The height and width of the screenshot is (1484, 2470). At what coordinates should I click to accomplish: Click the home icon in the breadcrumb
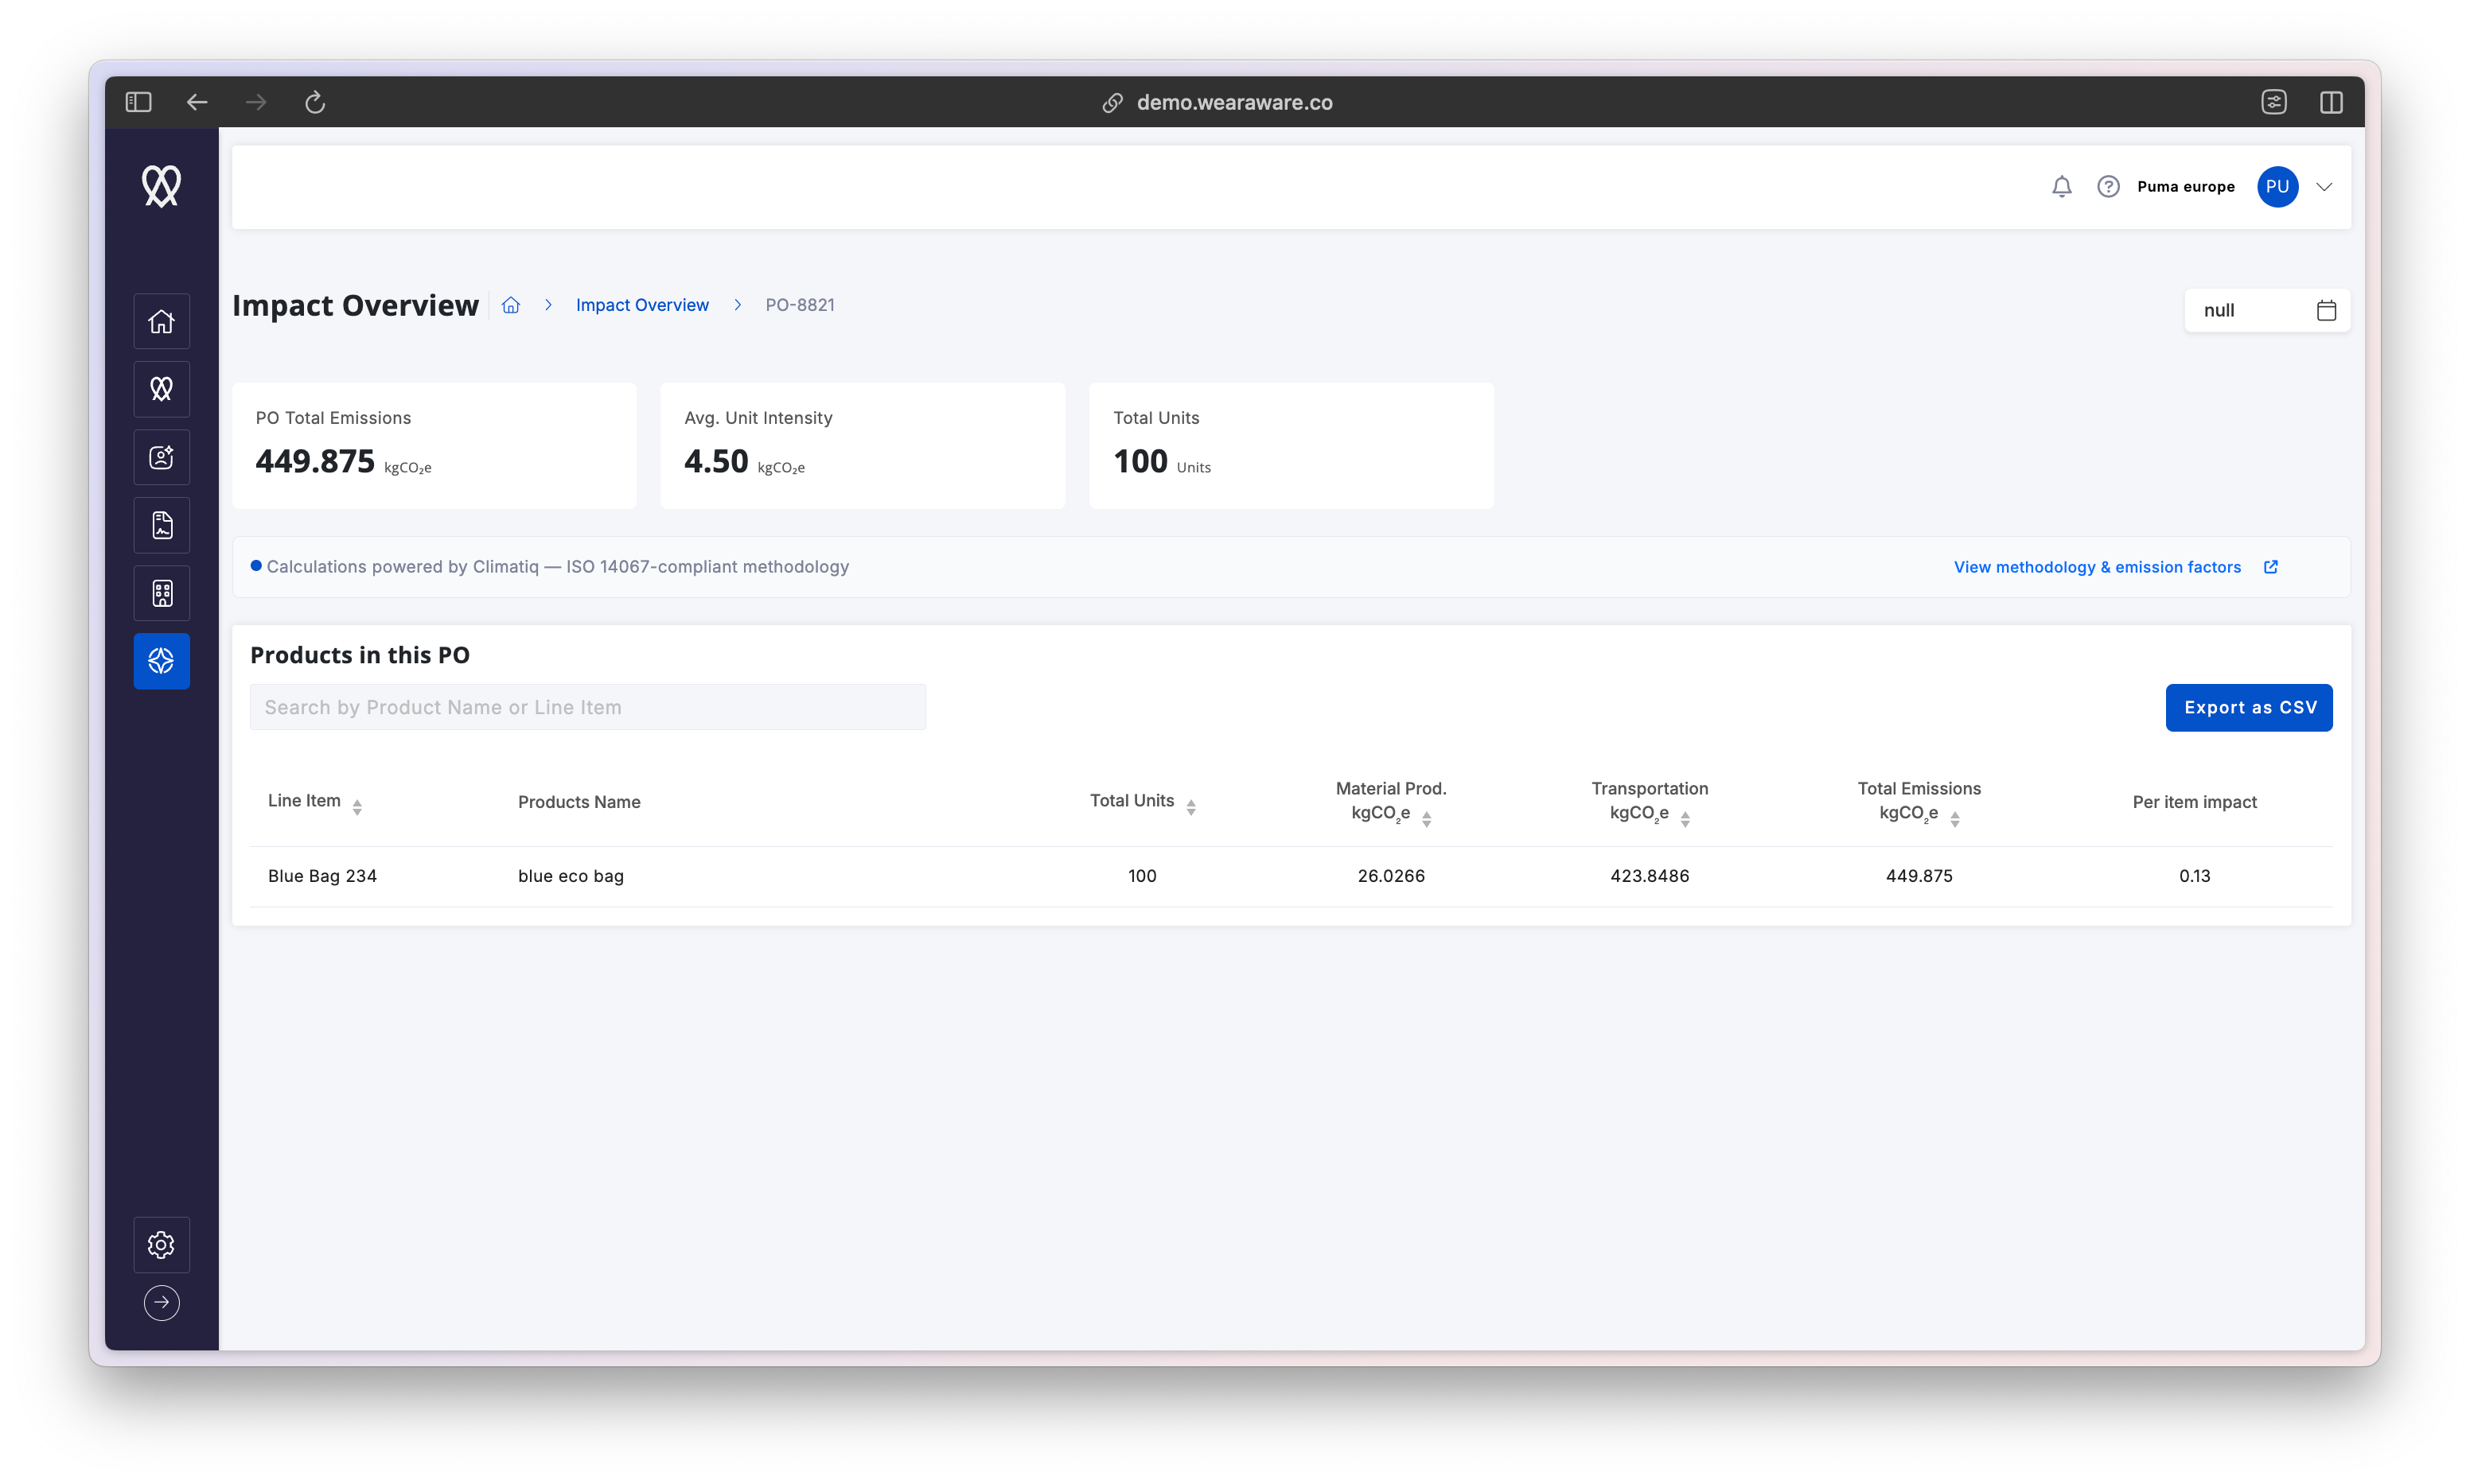pos(510,305)
